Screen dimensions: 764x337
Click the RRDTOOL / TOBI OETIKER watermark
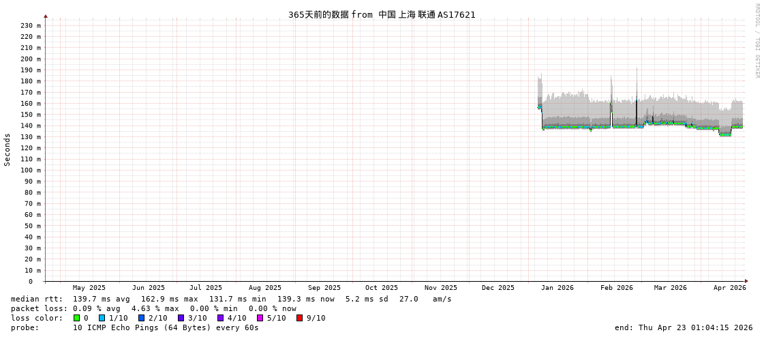[x=757, y=41]
